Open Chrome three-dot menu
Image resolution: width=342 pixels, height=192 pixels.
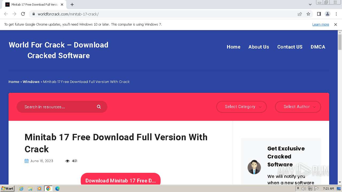click(336, 14)
